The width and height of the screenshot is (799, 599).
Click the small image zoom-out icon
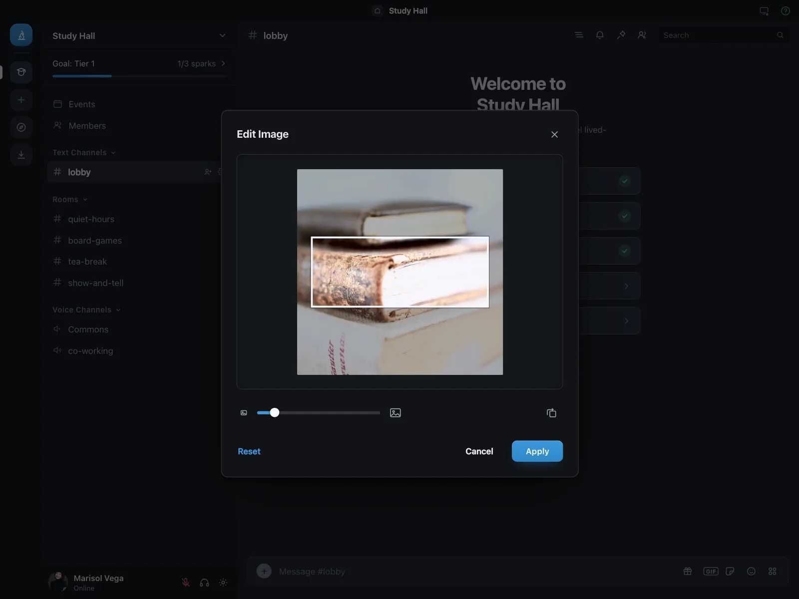[x=244, y=413]
